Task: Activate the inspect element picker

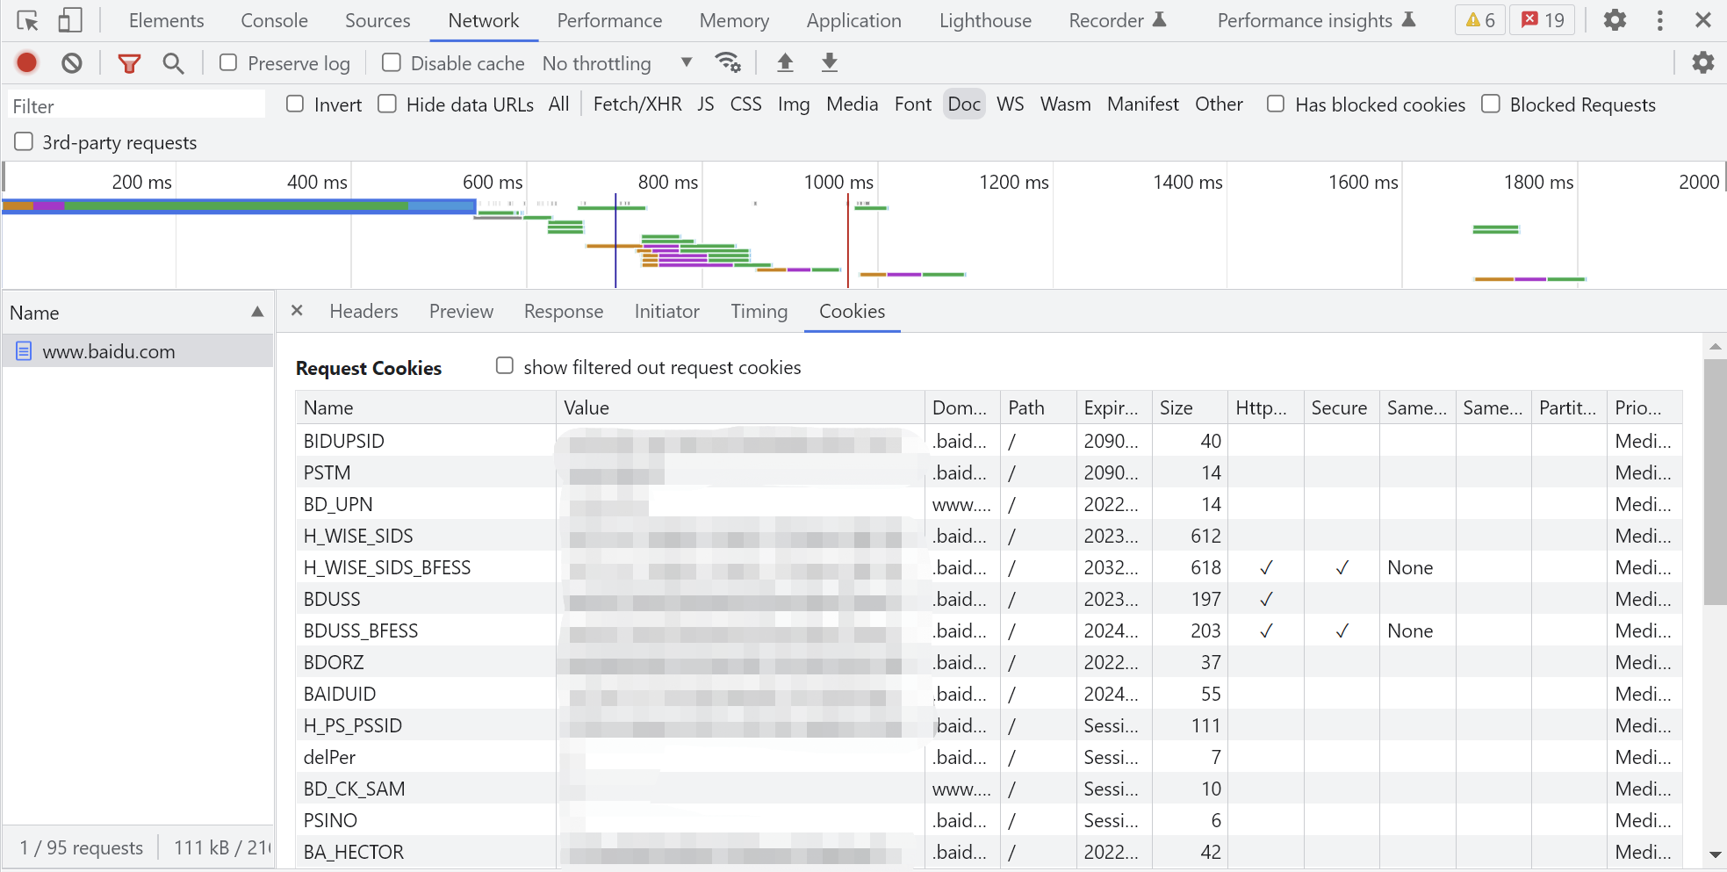Action: tap(27, 20)
